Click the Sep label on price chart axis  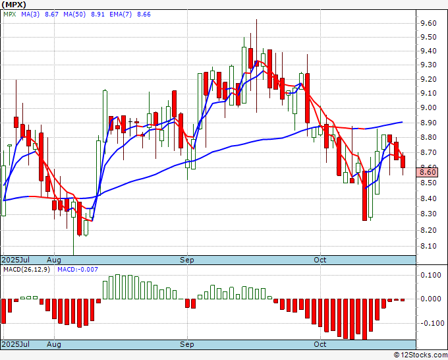coord(187,260)
